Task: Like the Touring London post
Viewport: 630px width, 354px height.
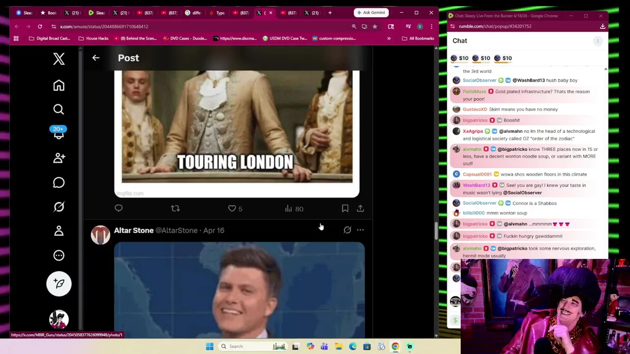Action: (235, 208)
